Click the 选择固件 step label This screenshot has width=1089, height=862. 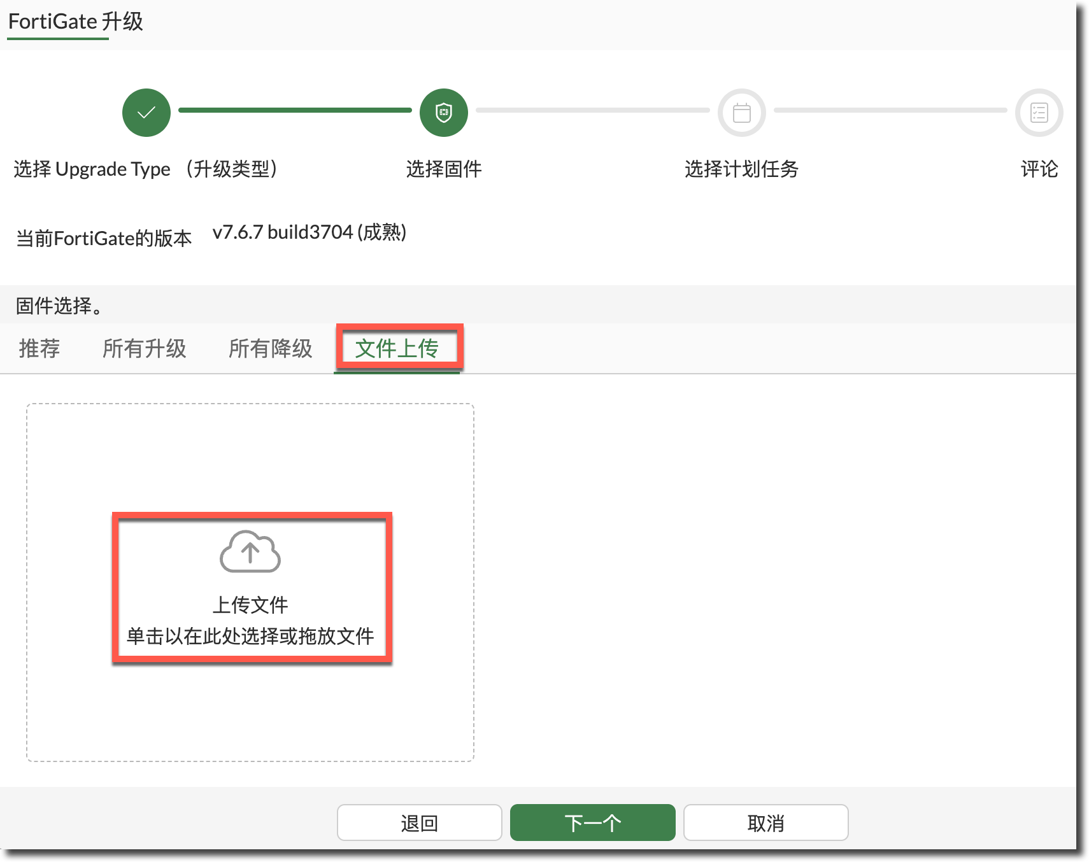coord(444,169)
